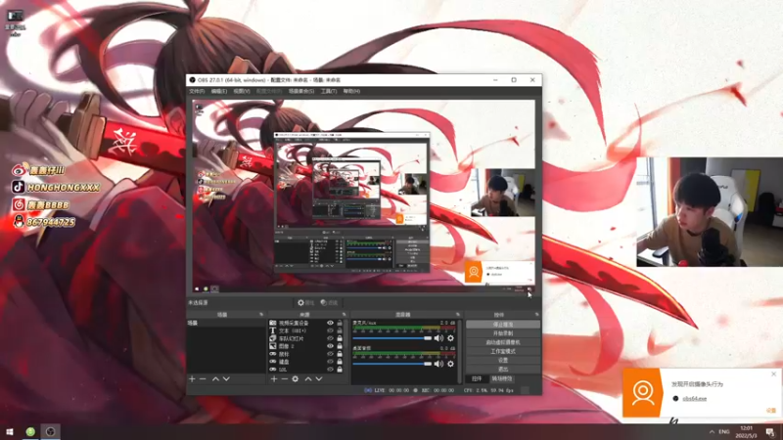Undock the Scenes panel via header icon
Image resolution: width=783 pixels, height=440 pixels.
point(261,315)
